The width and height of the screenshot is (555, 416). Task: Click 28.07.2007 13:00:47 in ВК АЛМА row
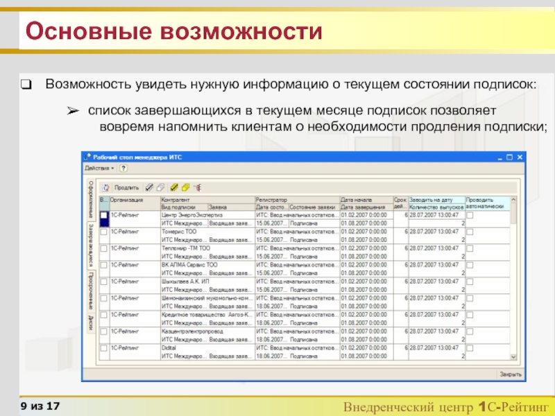434,265
